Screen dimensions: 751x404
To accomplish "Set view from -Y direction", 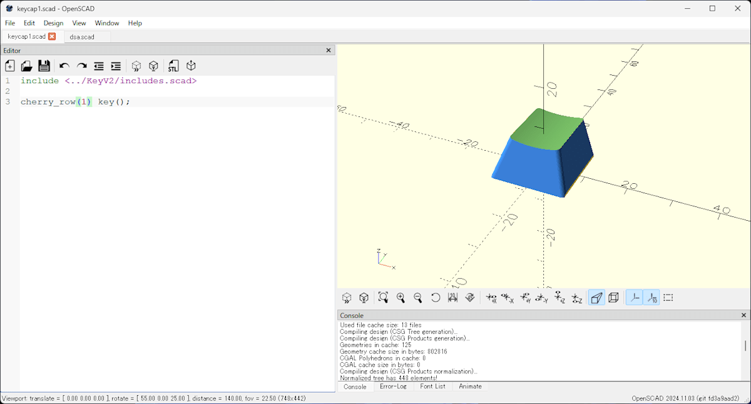I will pos(543,298).
